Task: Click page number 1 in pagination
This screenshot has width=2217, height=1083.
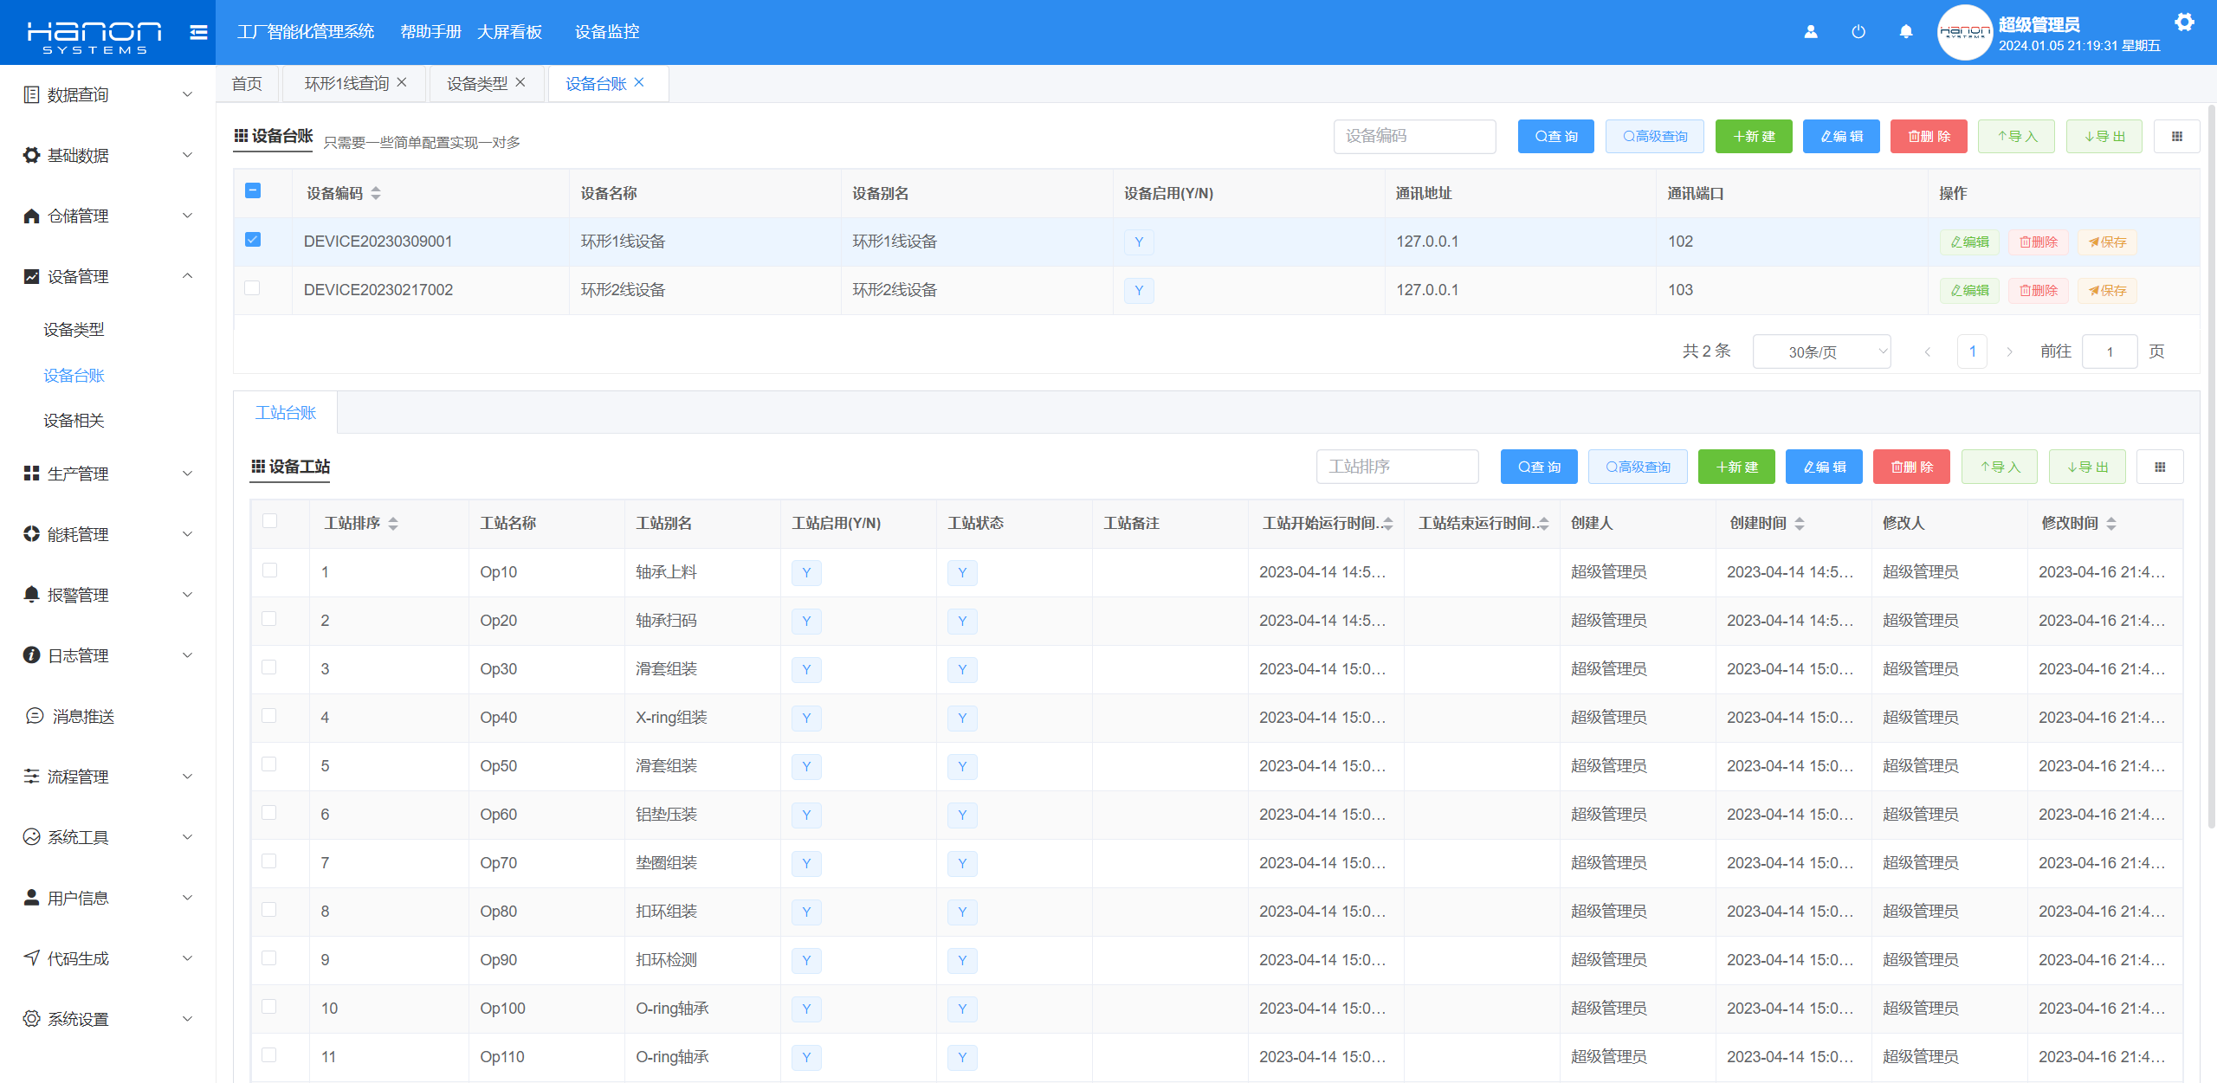Action: (1972, 351)
